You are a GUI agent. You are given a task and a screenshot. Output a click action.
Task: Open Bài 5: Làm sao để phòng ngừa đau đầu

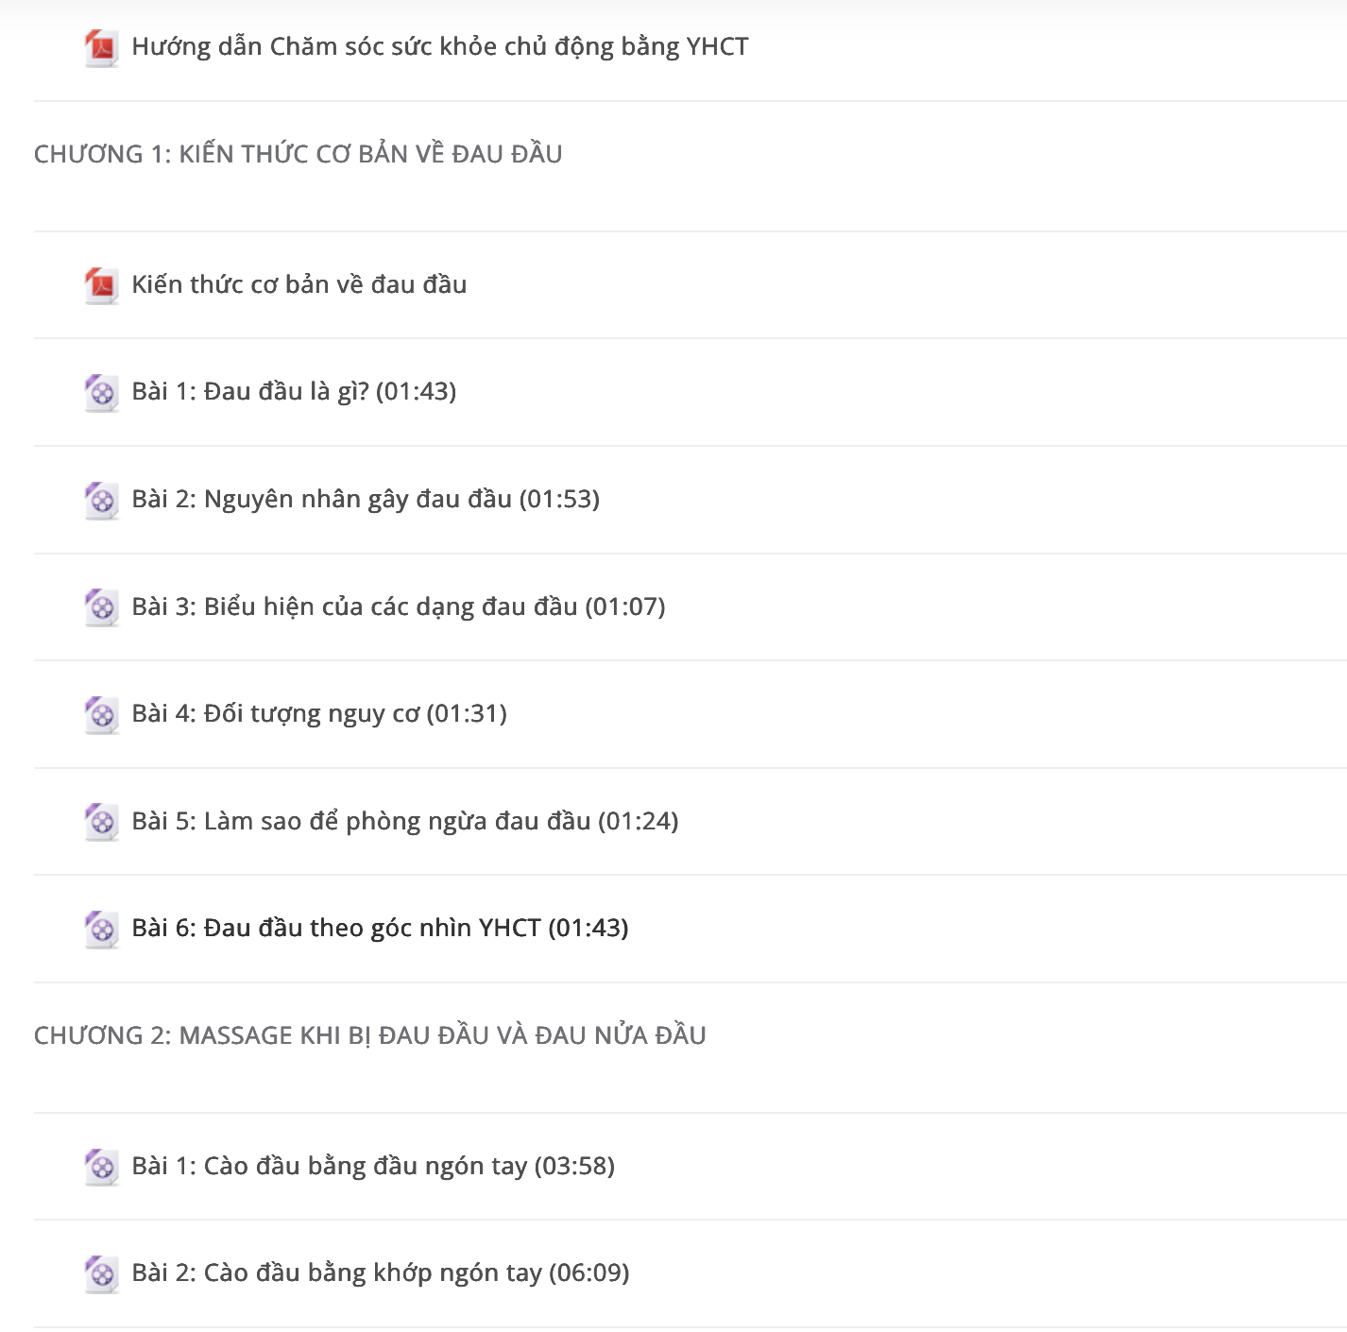405,821
